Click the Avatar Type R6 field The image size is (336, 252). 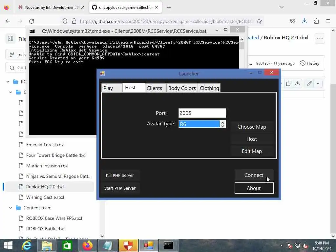click(x=199, y=124)
